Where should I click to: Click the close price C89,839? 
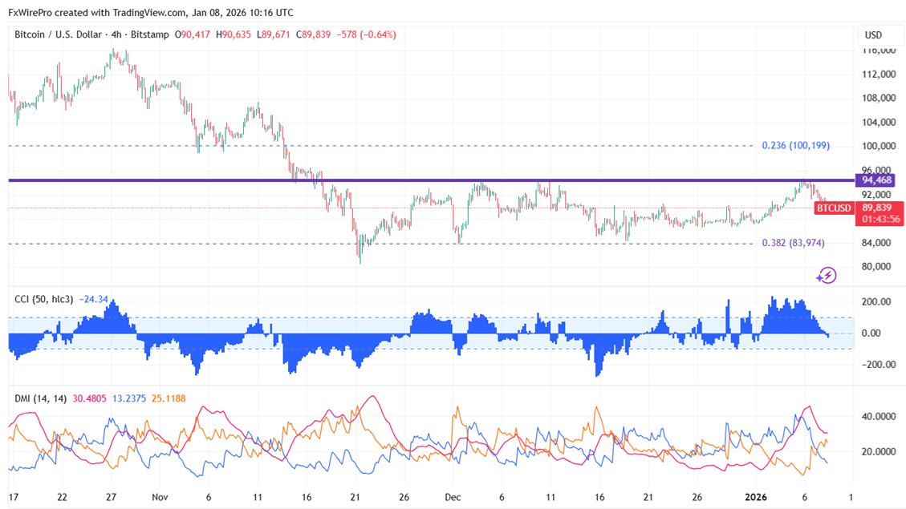313,34
